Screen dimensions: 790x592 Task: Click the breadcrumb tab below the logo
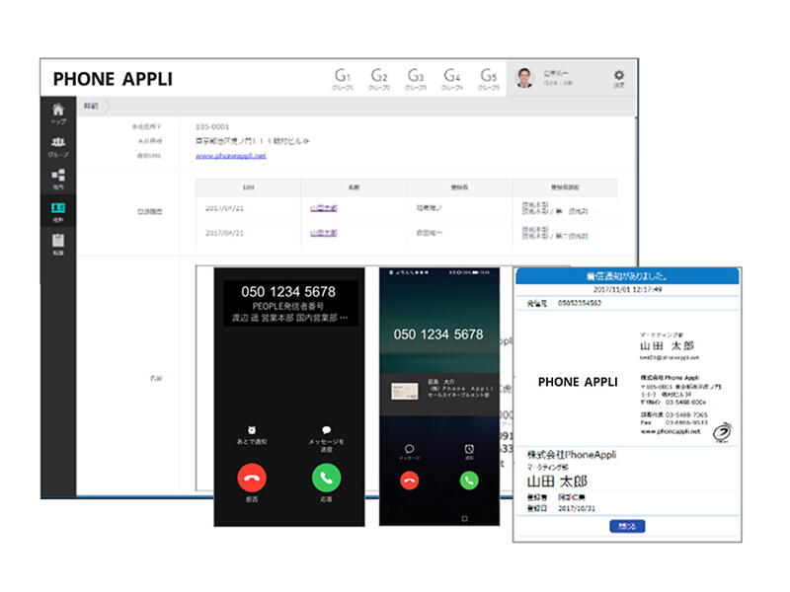pos(94,107)
